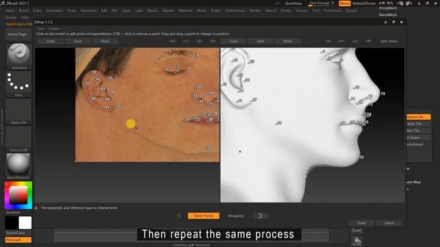
Task: Click >P< button above white head model
Action: pyautogui.click(x=368, y=41)
